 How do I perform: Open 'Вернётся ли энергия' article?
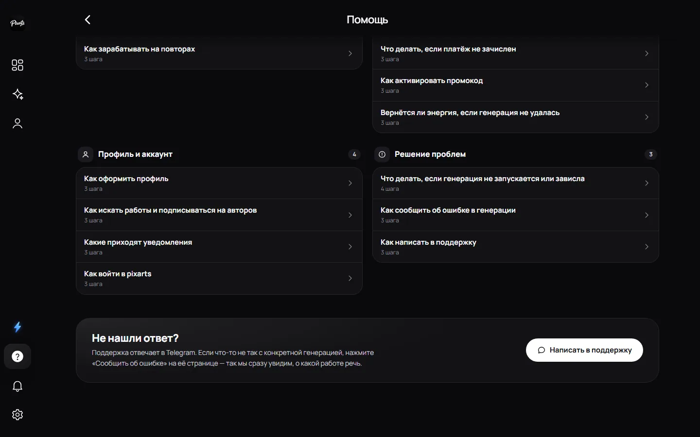point(516,117)
